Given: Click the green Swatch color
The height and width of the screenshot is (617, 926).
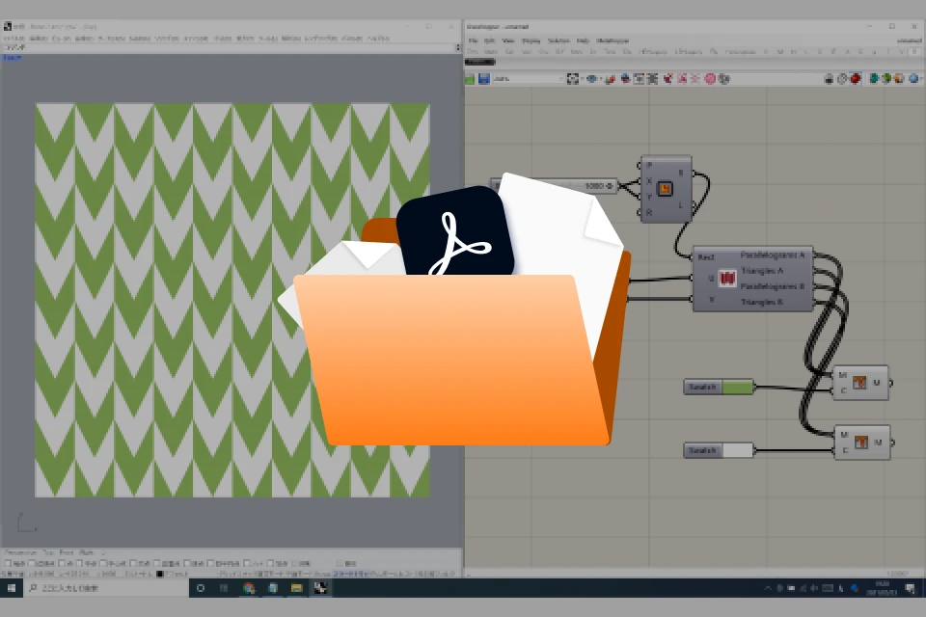Looking at the screenshot, I should point(738,388).
